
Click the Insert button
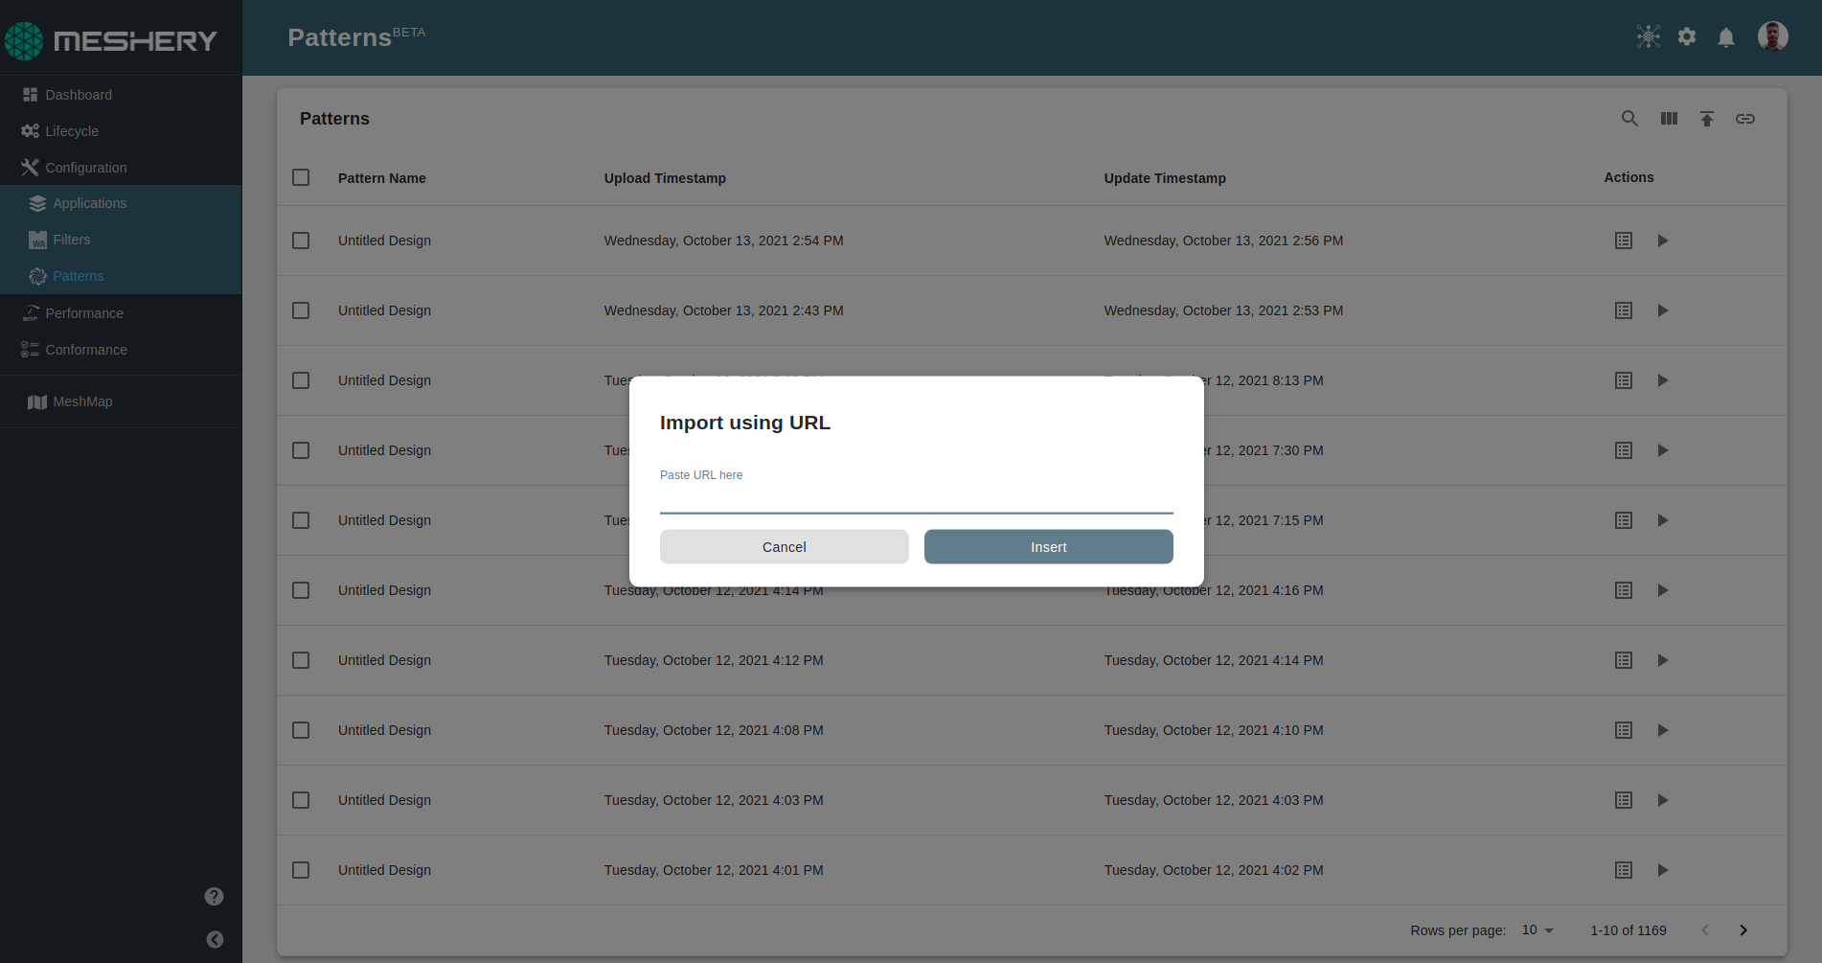pos(1049,547)
